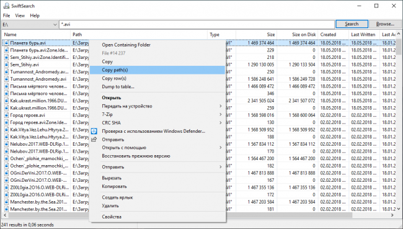Expand the CRC SHA submenu
The height and width of the screenshot is (229, 403).
[157, 123]
